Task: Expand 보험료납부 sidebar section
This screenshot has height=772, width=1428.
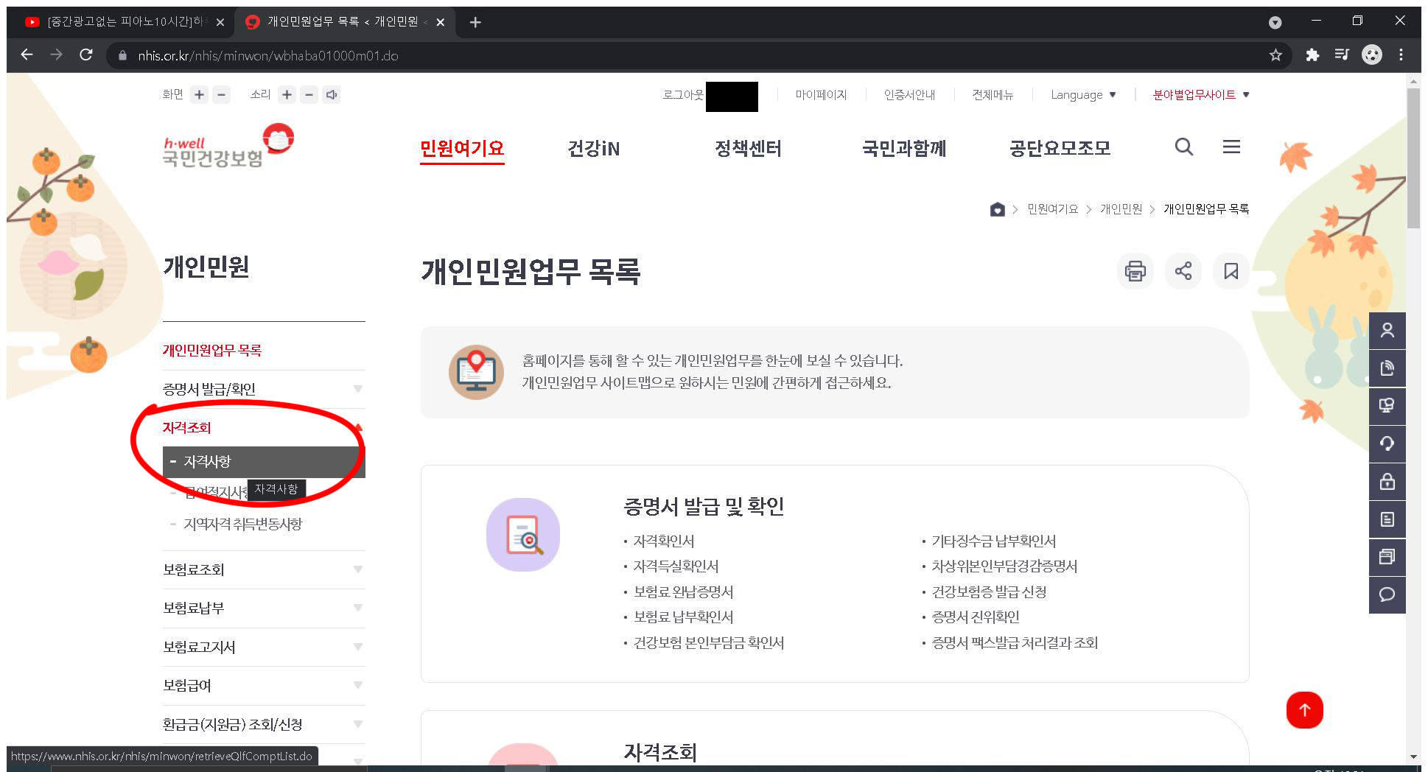Action: click(264, 608)
